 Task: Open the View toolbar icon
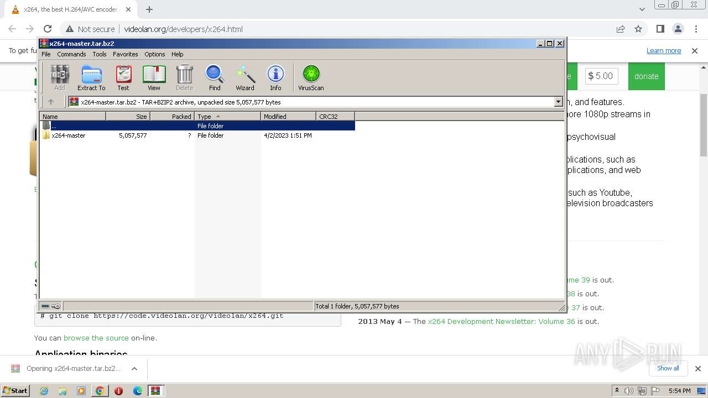pyautogui.click(x=154, y=77)
